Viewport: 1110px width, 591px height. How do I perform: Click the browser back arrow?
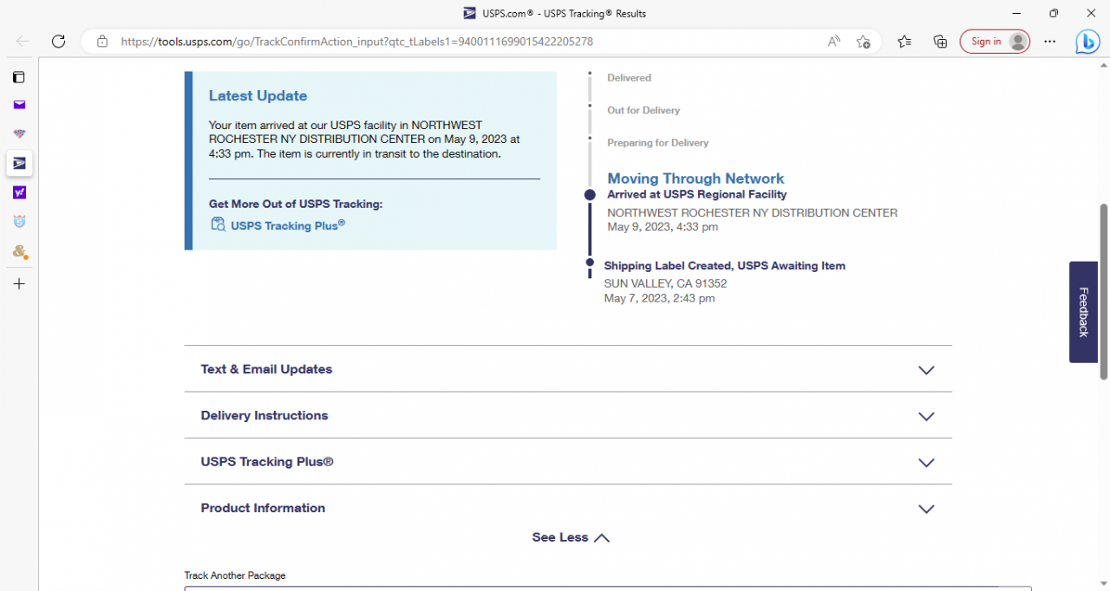[23, 41]
